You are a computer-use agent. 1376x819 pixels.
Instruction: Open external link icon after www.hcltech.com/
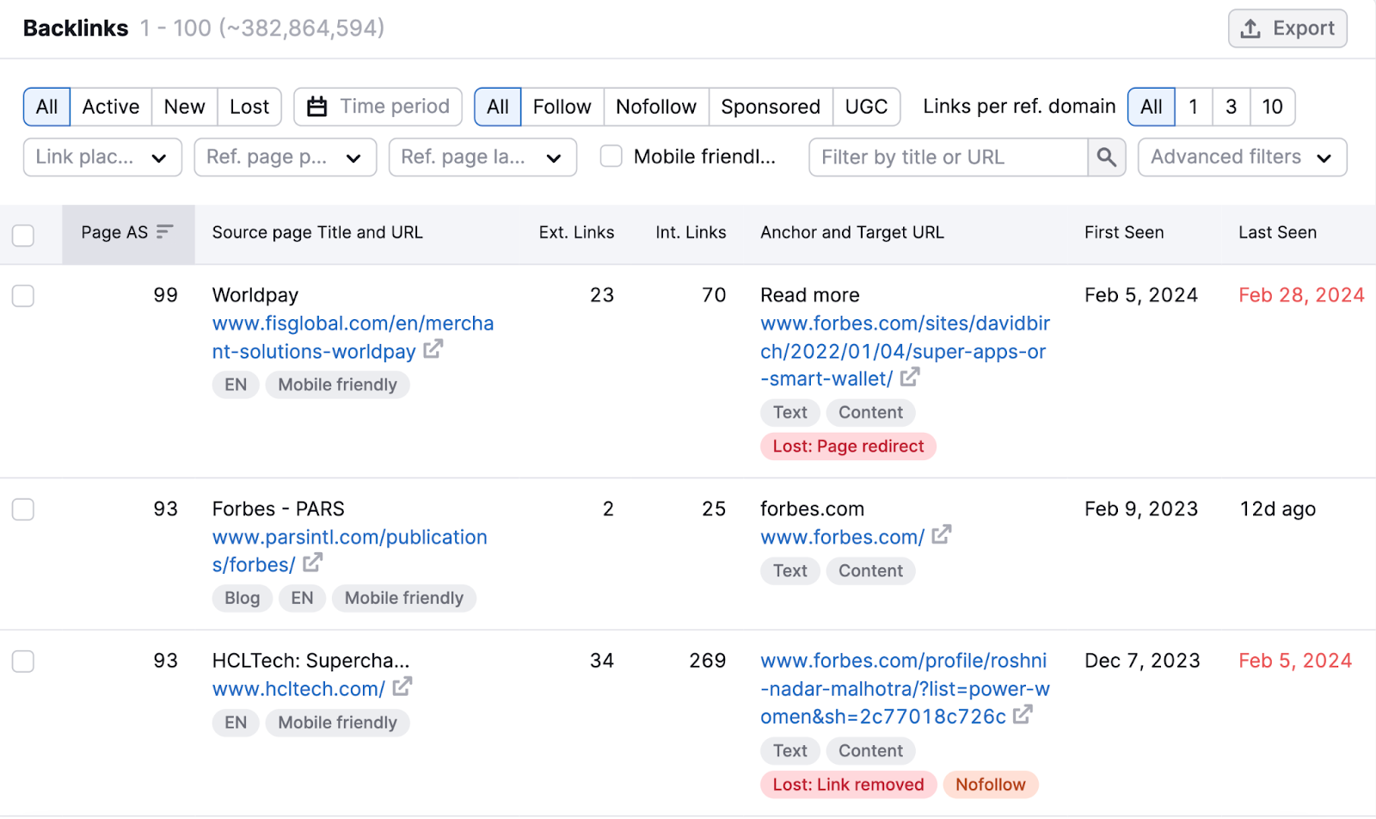tap(402, 687)
